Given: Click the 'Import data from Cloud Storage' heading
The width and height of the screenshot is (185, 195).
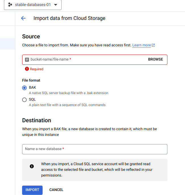Looking at the screenshot, I should coord(70,18).
